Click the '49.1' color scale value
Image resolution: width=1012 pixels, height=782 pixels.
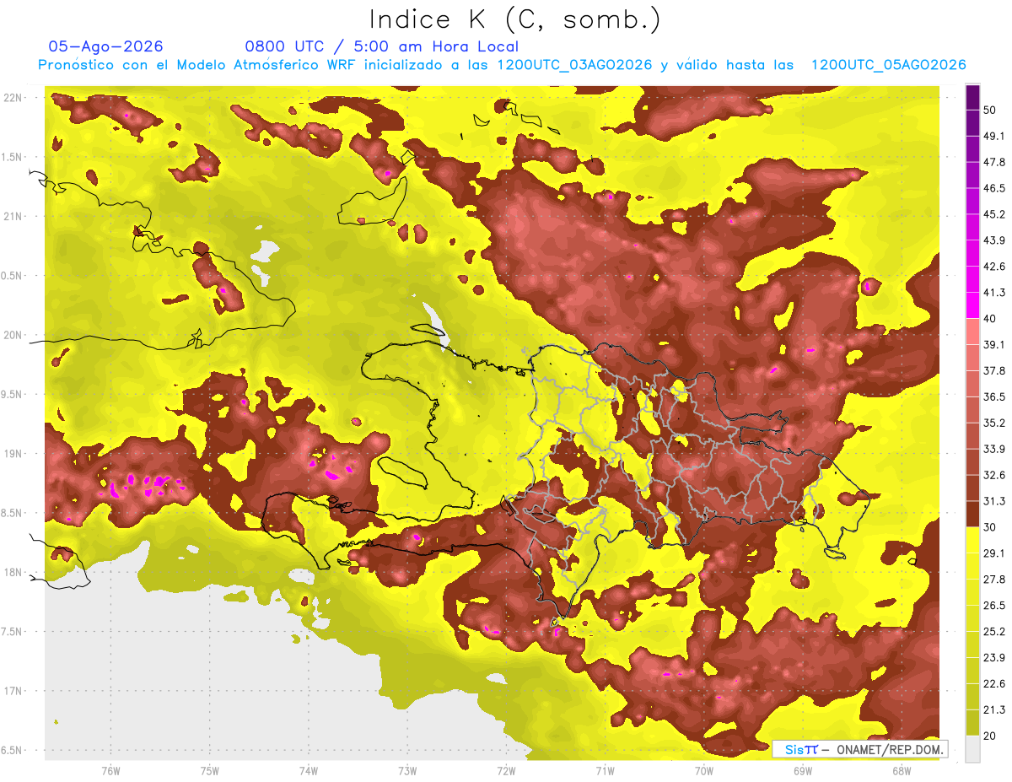pyautogui.click(x=994, y=136)
